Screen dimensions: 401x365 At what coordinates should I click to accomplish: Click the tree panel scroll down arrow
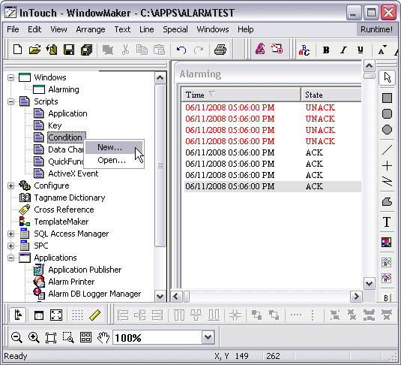pos(160,297)
